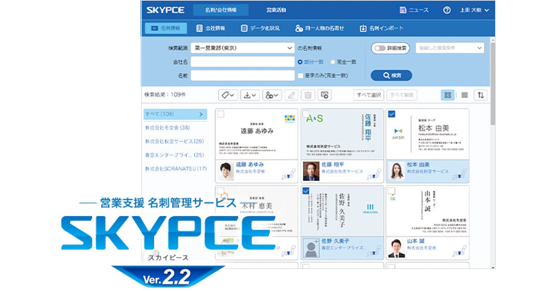Uncheck the 松本 由美 card checkbox

click(391, 114)
